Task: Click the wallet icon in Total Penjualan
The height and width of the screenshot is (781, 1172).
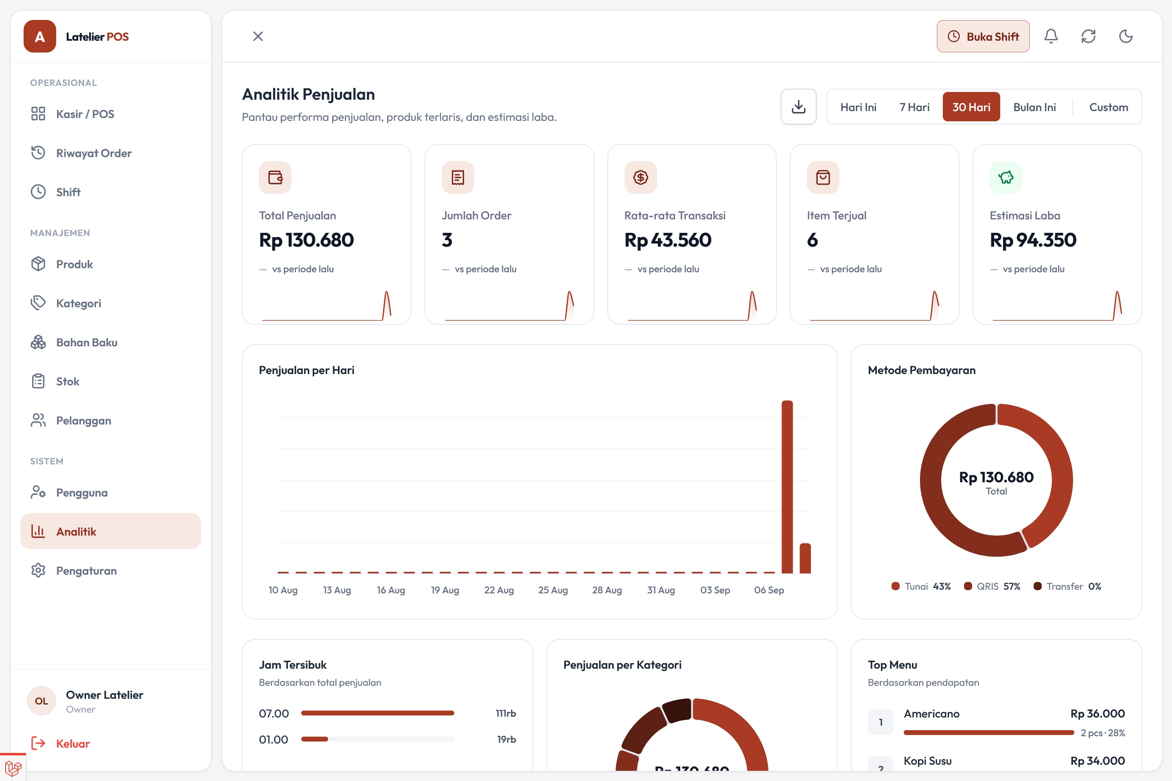Action: 275,177
